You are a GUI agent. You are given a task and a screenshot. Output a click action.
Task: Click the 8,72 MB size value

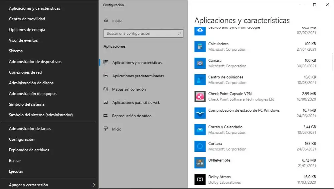pos(309,160)
